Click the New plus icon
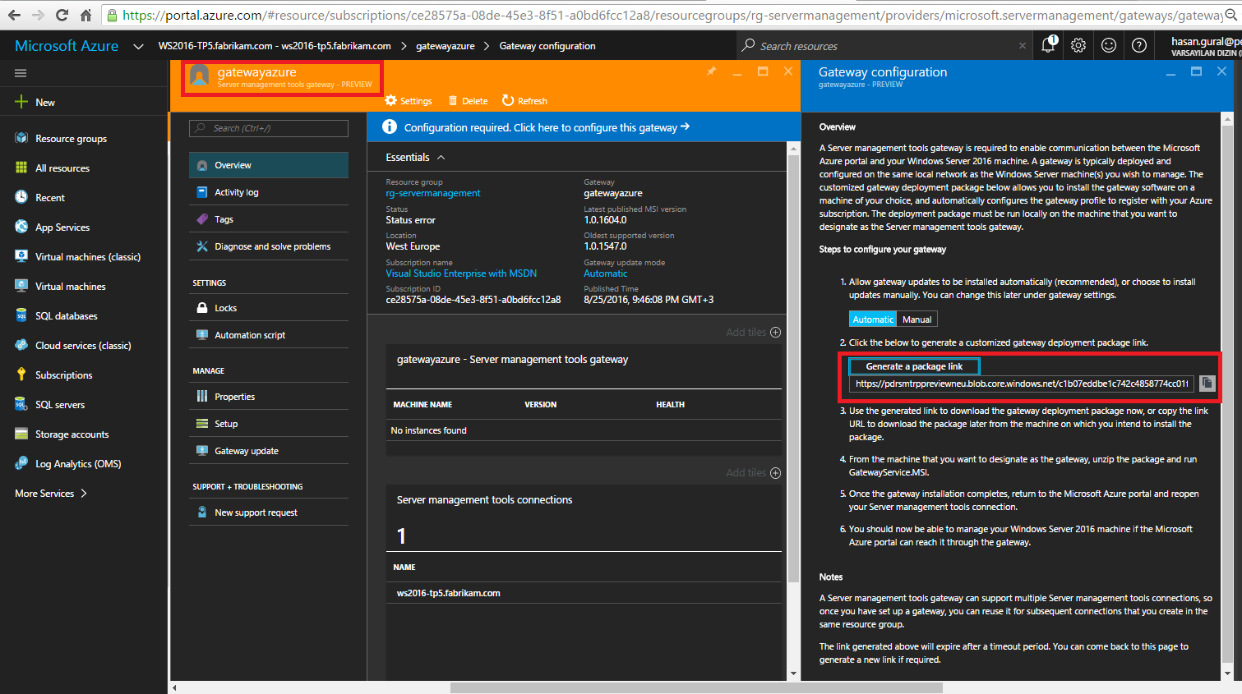 pos(21,102)
